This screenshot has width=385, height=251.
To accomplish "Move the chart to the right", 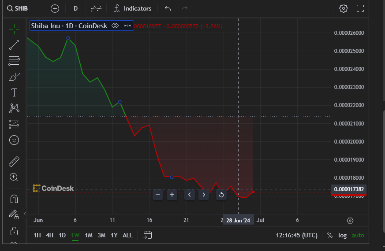I will click(x=204, y=195).
